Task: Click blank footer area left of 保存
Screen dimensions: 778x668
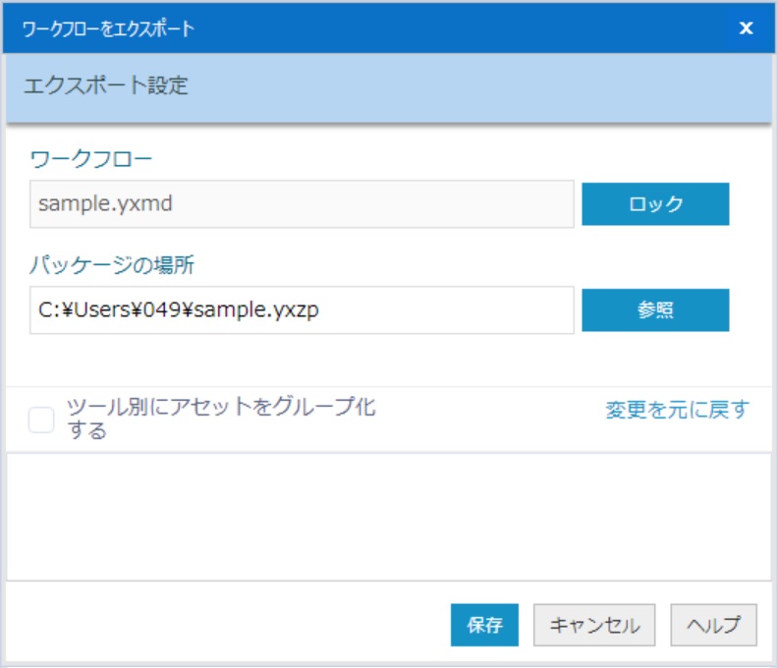Action: pos(228,625)
